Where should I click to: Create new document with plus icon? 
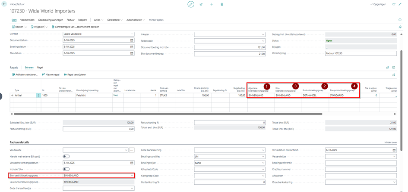(x=212, y=4)
